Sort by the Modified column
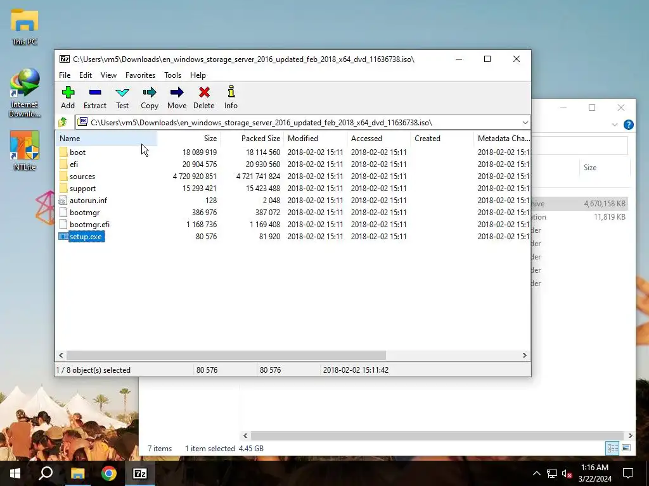Screen dimensions: 649x486 point(316,139)
